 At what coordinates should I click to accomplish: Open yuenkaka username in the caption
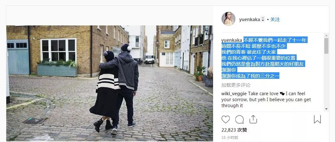232,40
